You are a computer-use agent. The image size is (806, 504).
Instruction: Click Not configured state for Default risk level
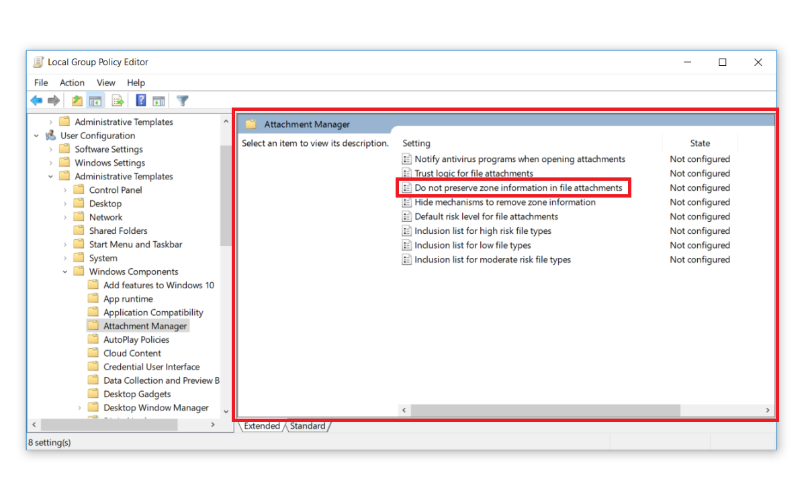700,216
